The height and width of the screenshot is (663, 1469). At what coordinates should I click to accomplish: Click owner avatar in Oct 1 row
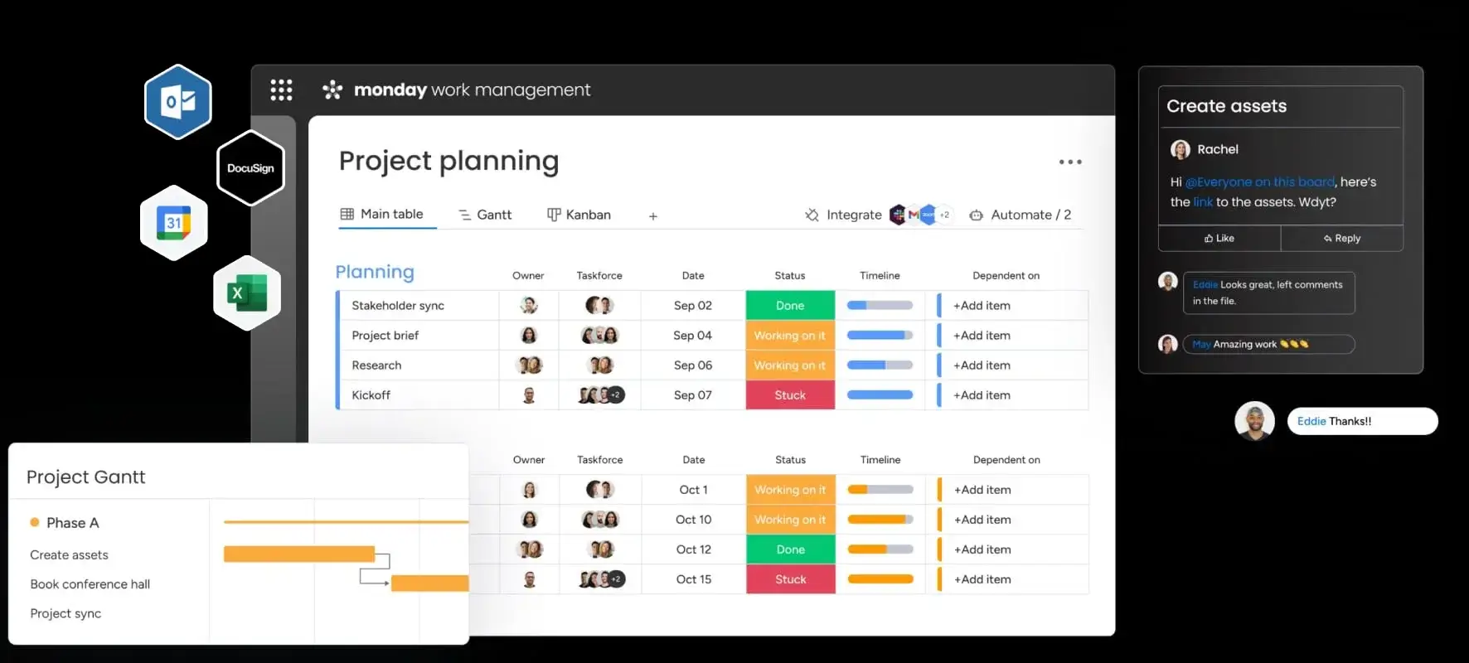tap(530, 490)
